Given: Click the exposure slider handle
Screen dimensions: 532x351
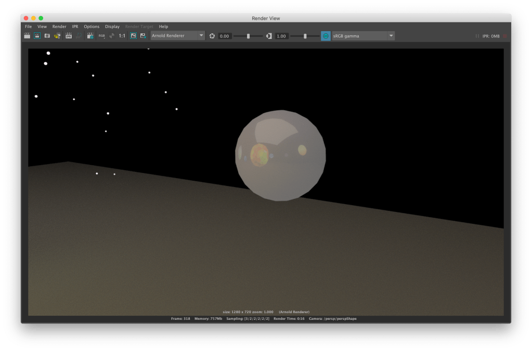Looking at the screenshot, I should (248, 36).
